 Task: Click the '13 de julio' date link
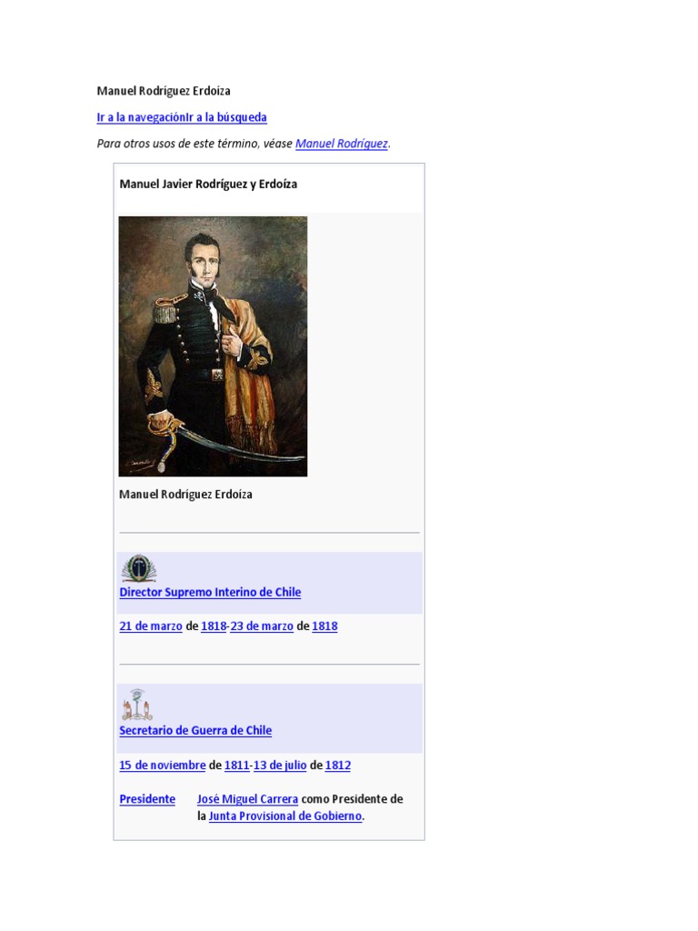click(280, 765)
